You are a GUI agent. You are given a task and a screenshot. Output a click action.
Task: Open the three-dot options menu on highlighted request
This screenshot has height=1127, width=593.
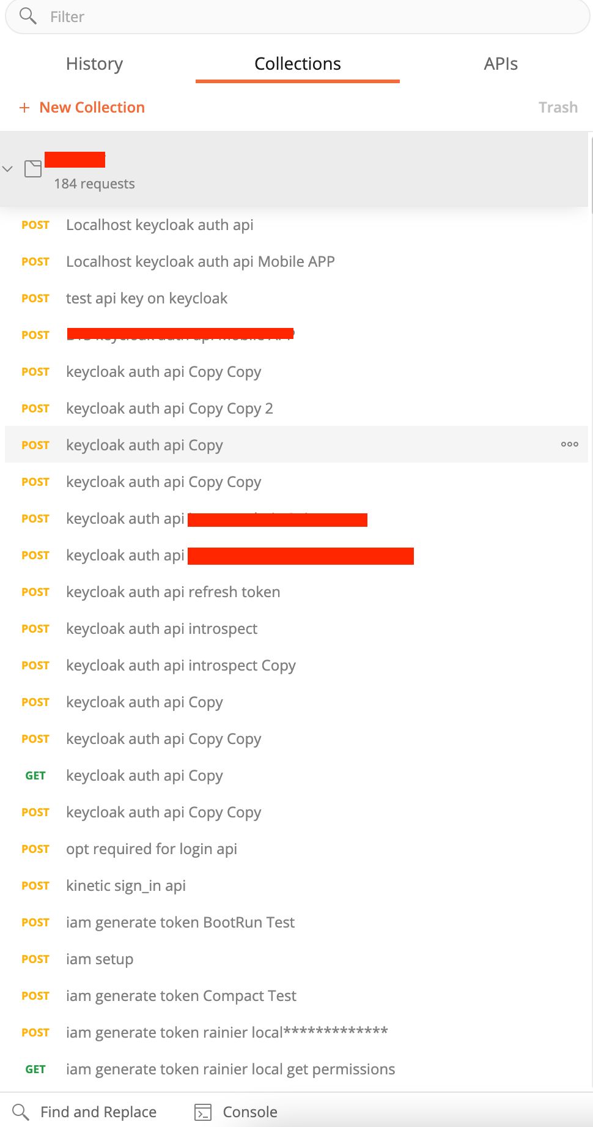pyautogui.click(x=569, y=444)
